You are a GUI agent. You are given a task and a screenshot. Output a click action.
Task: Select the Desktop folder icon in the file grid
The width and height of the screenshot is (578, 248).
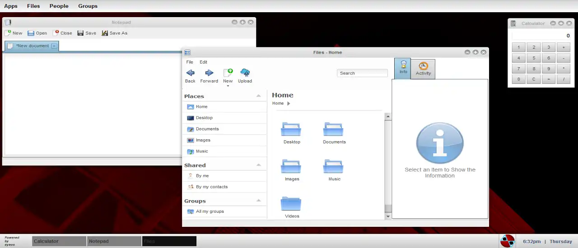[x=291, y=129]
